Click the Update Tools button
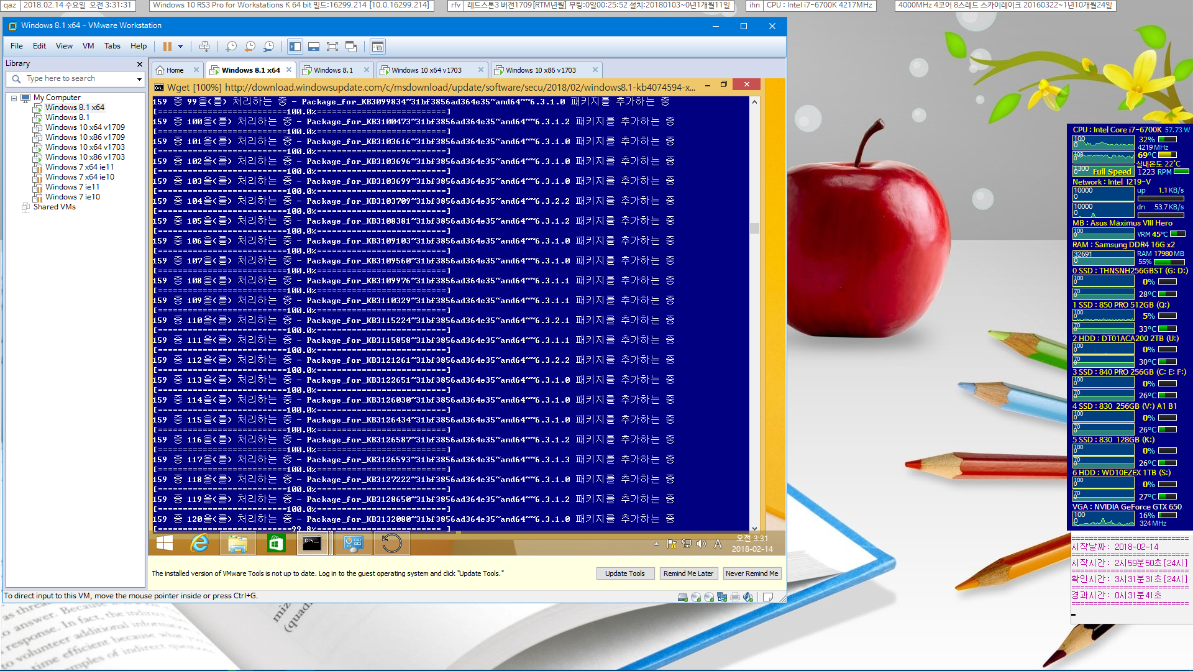The width and height of the screenshot is (1193, 671). tap(625, 573)
